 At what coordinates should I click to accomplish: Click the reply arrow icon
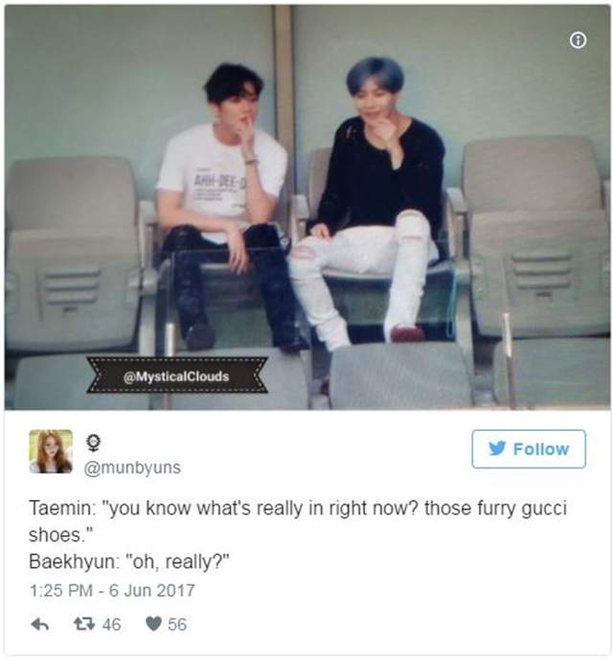40,625
